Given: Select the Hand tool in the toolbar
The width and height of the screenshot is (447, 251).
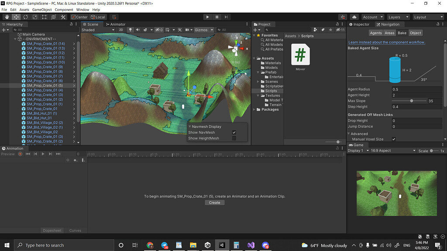Looking at the screenshot, I should pyautogui.click(x=7, y=17).
